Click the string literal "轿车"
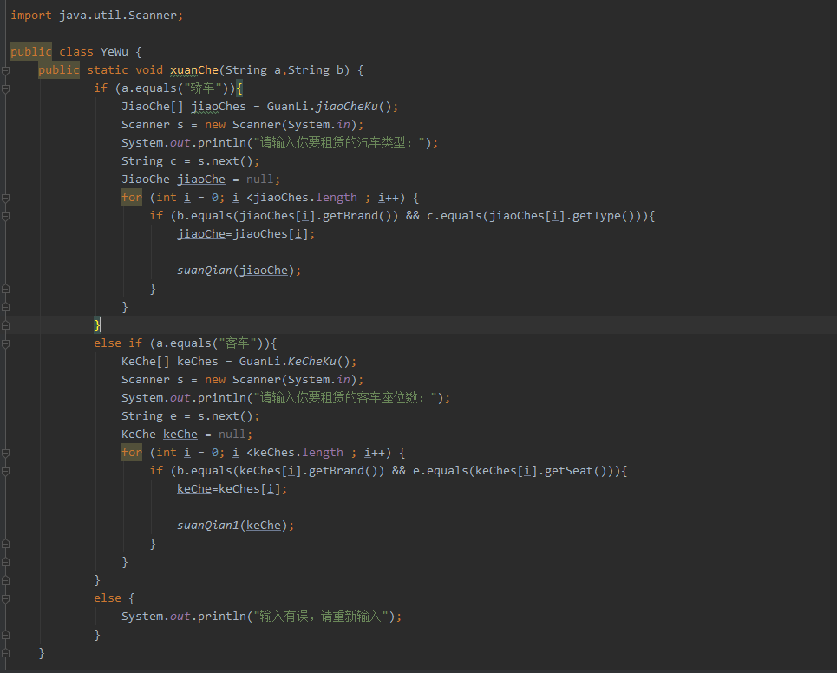 (x=202, y=88)
